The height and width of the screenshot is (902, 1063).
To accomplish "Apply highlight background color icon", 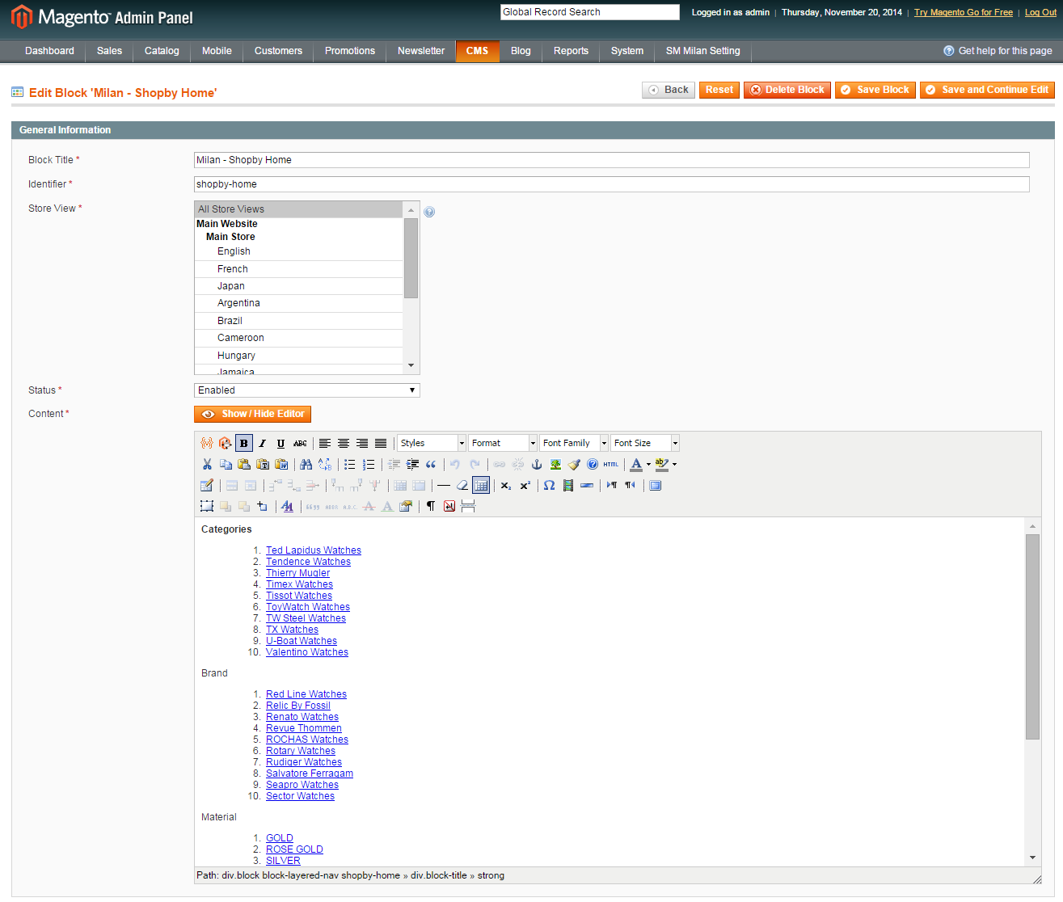I will click(662, 464).
